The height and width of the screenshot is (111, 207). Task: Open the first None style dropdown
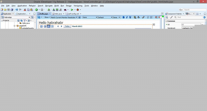pos(90,17)
